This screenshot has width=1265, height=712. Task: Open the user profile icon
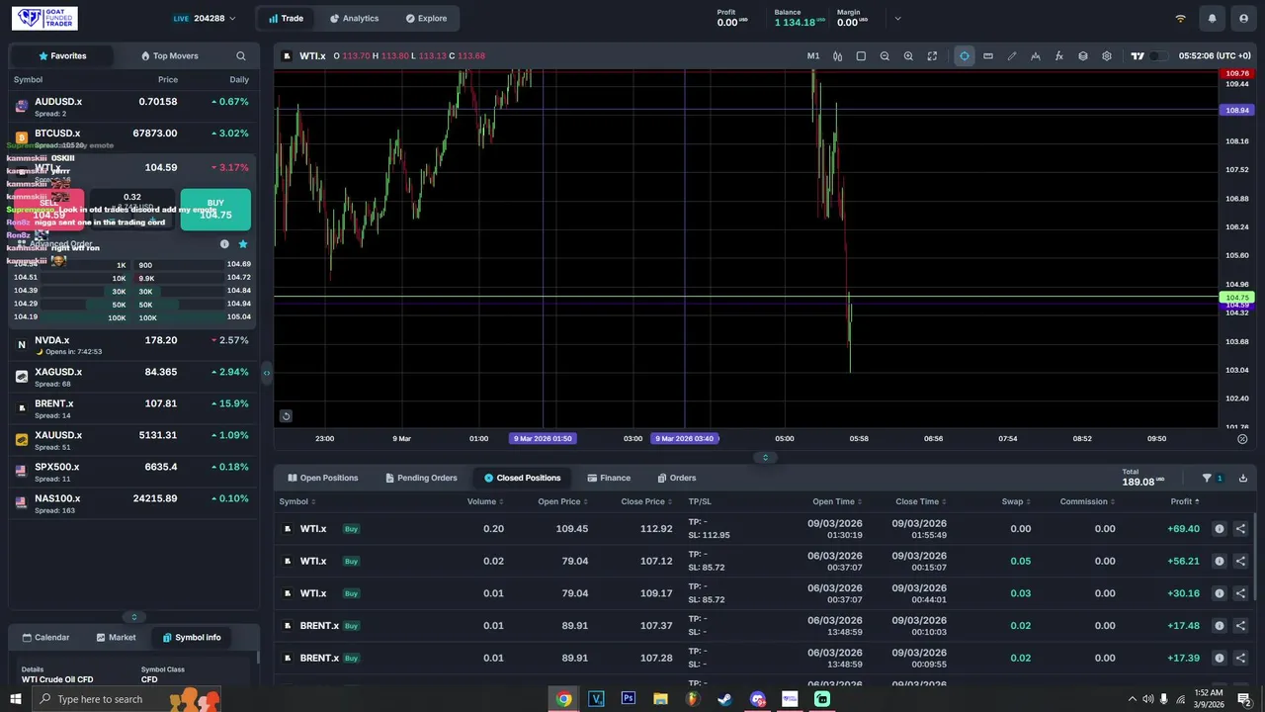[1243, 19]
